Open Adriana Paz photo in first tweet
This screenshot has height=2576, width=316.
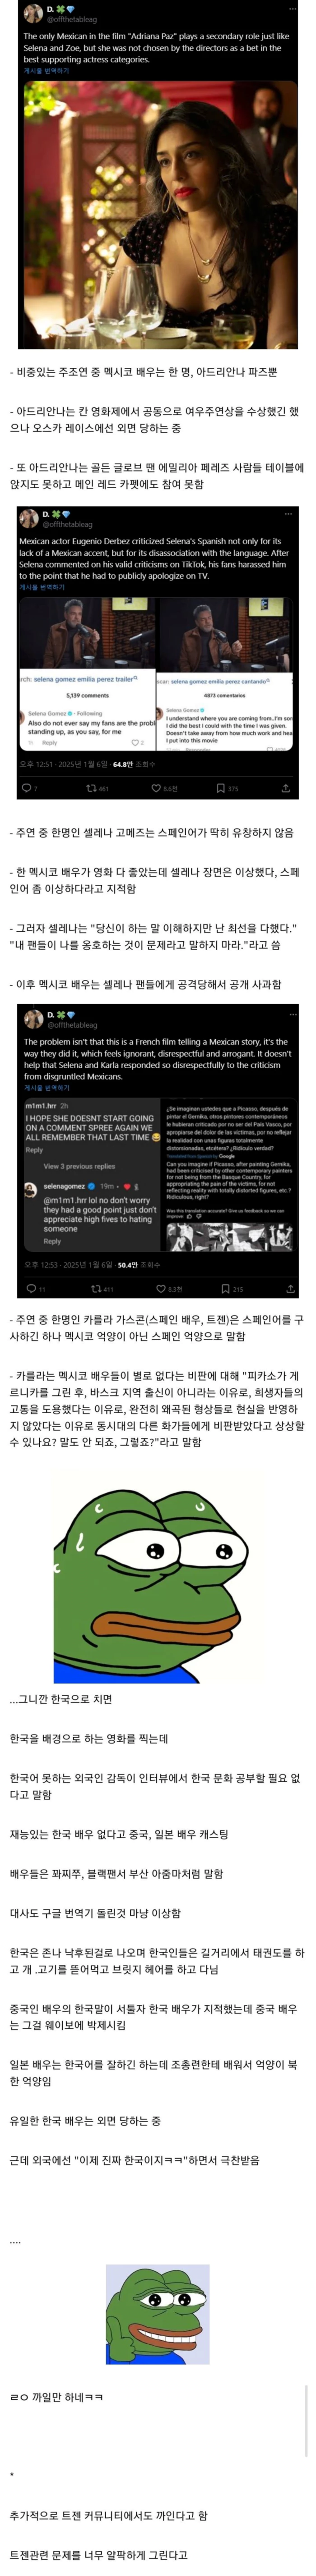click(160, 214)
